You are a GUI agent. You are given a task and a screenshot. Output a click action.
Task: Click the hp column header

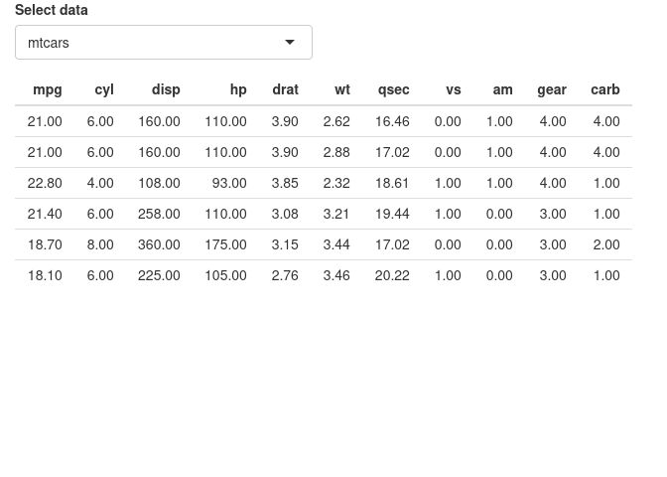[x=238, y=89]
